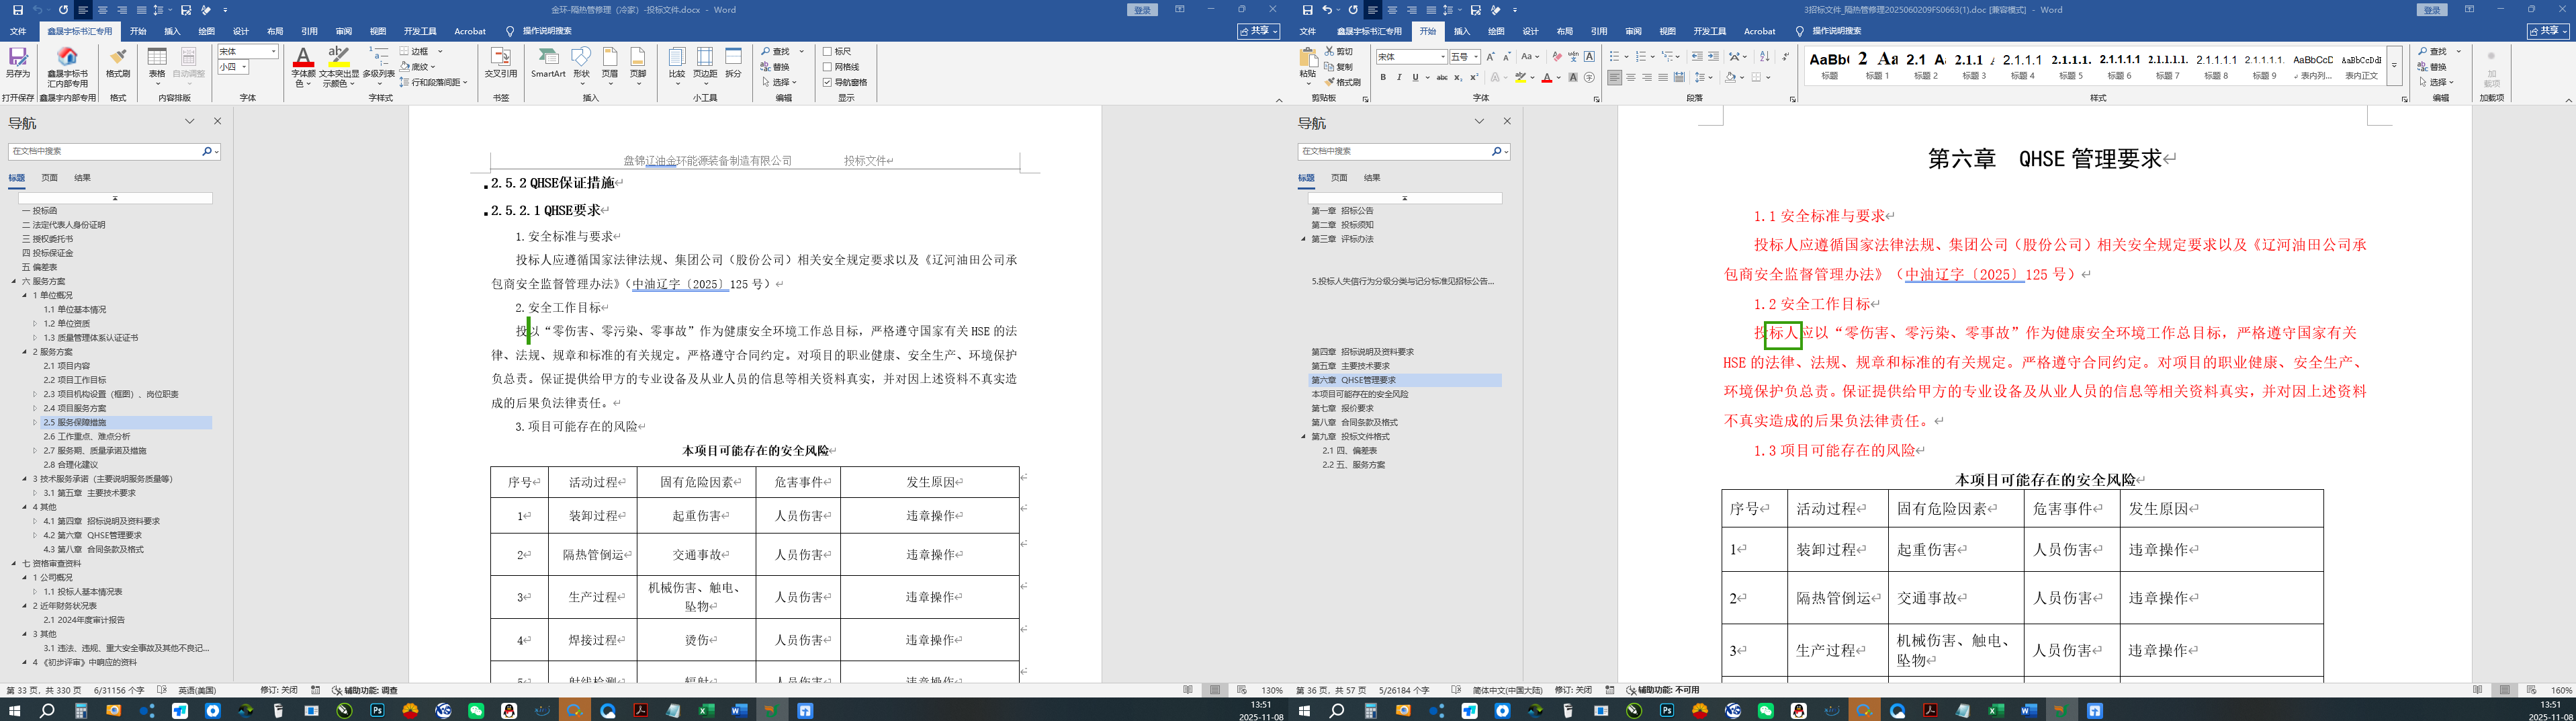Close the left navigation pane
Screen dimensions: 2576x721
pos(217,121)
